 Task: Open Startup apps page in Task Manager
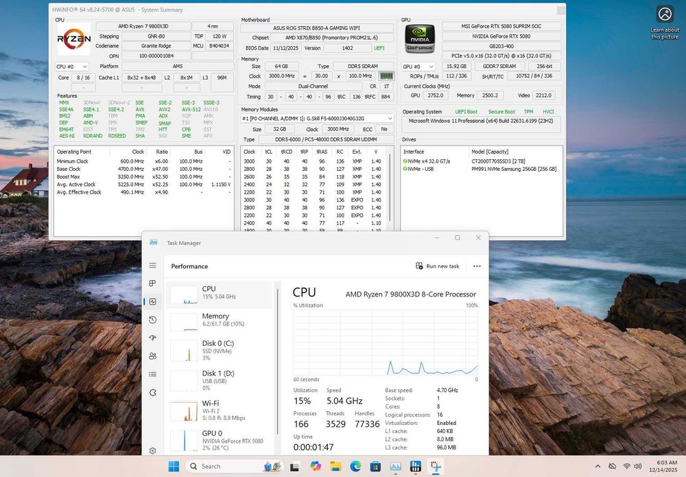(153, 338)
